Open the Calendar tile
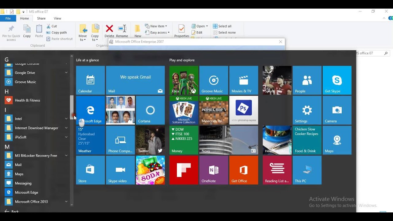This screenshot has width=393, height=221. pyautogui.click(x=90, y=80)
